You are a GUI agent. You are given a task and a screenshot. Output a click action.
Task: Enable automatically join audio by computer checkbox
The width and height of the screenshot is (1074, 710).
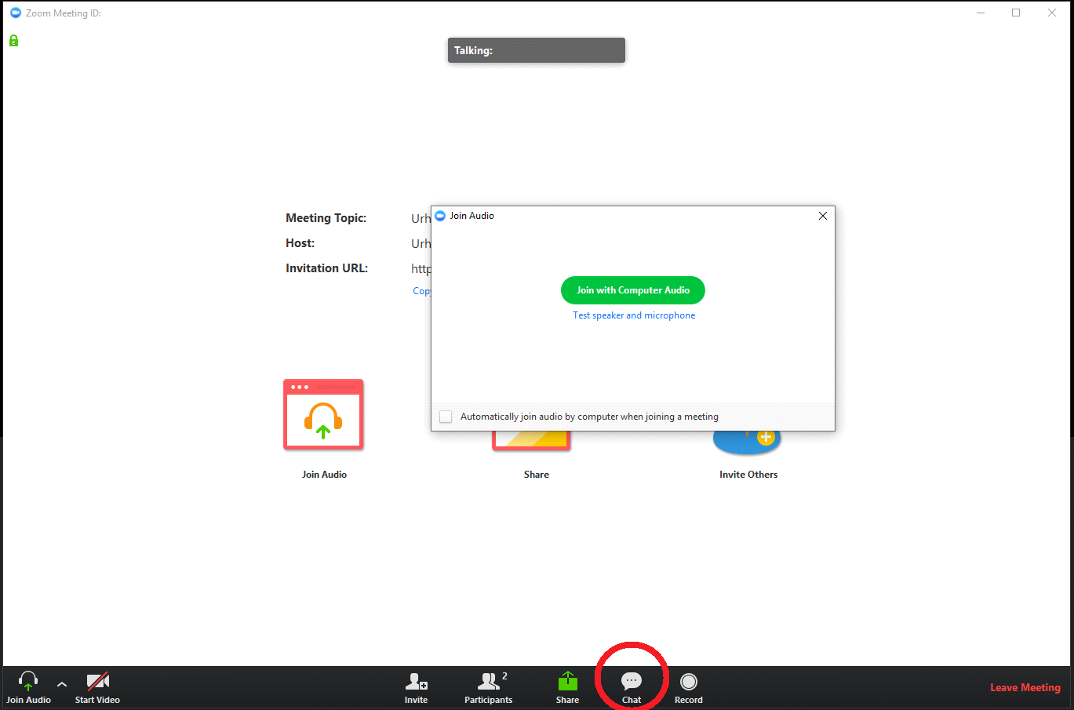click(x=446, y=417)
